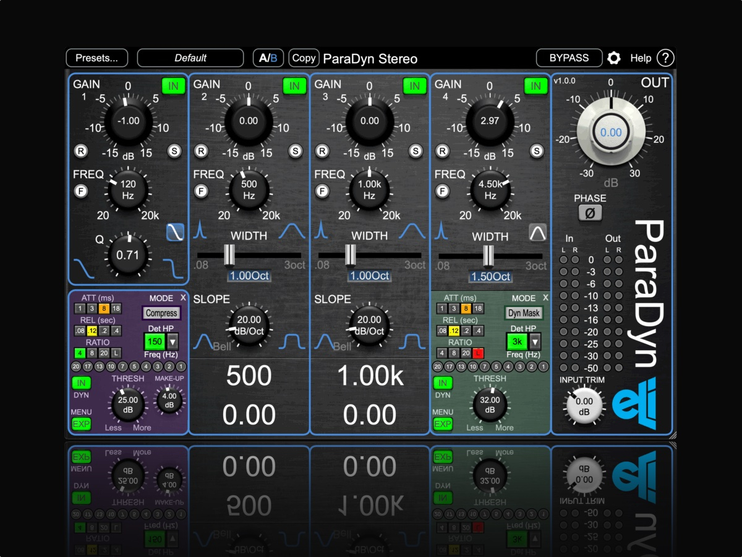Image resolution: width=742 pixels, height=557 pixels.
Task: Open band 4 EXP menu
Action: (x=443, y=424)
